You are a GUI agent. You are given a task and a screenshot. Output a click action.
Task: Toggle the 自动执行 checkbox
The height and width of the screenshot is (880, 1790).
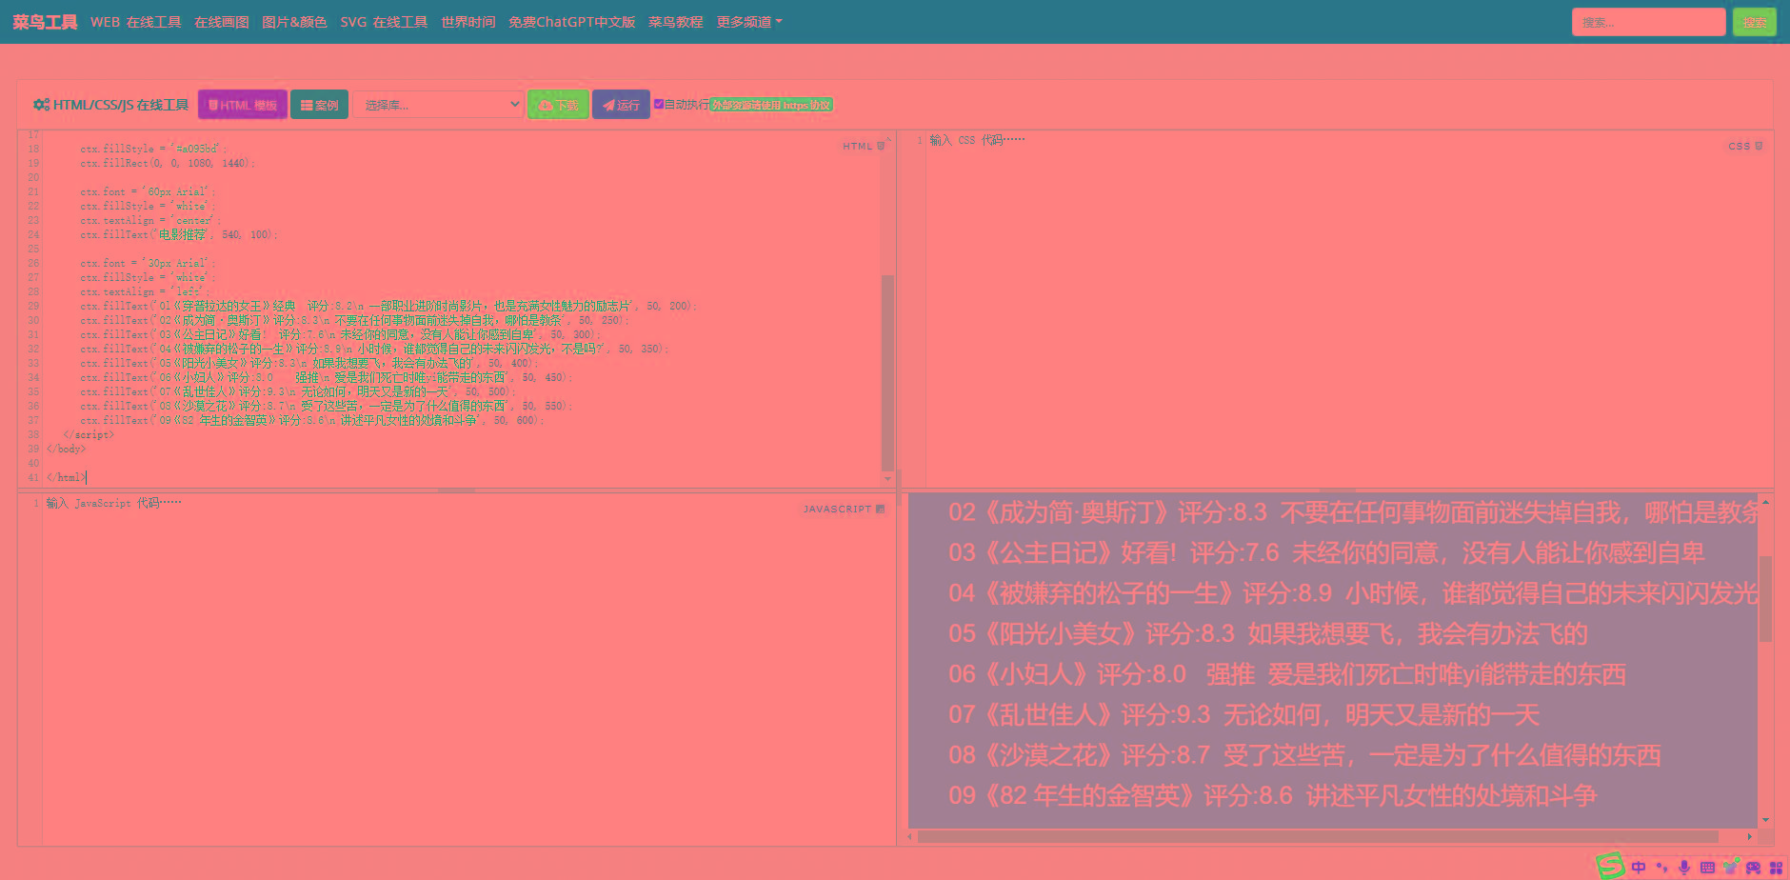click(659, 104)
